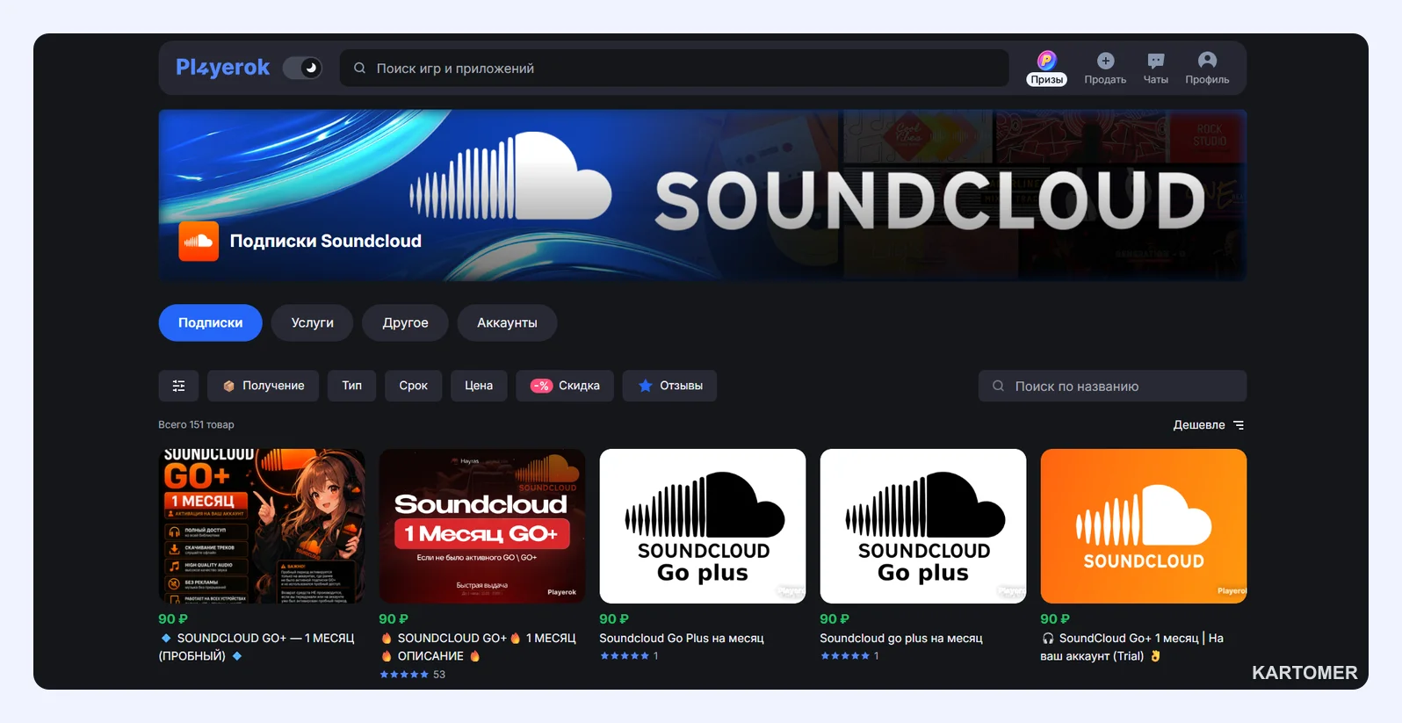The height and width of the screenshot is (723, 1402).
Task: Click the Продать plus icon
Action: [1105, 61]
